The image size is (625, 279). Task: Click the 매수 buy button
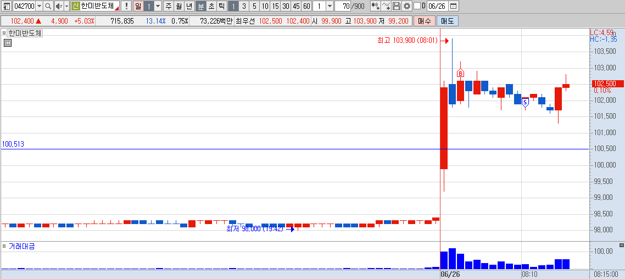pos(424,21)
